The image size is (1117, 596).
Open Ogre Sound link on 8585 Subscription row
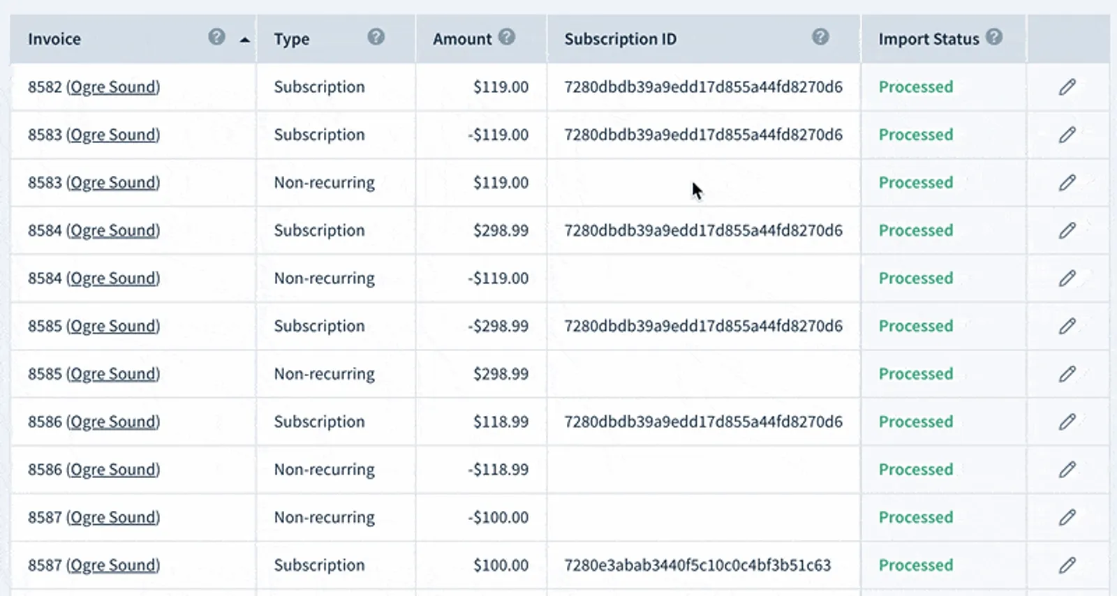[x=113, y=326]
